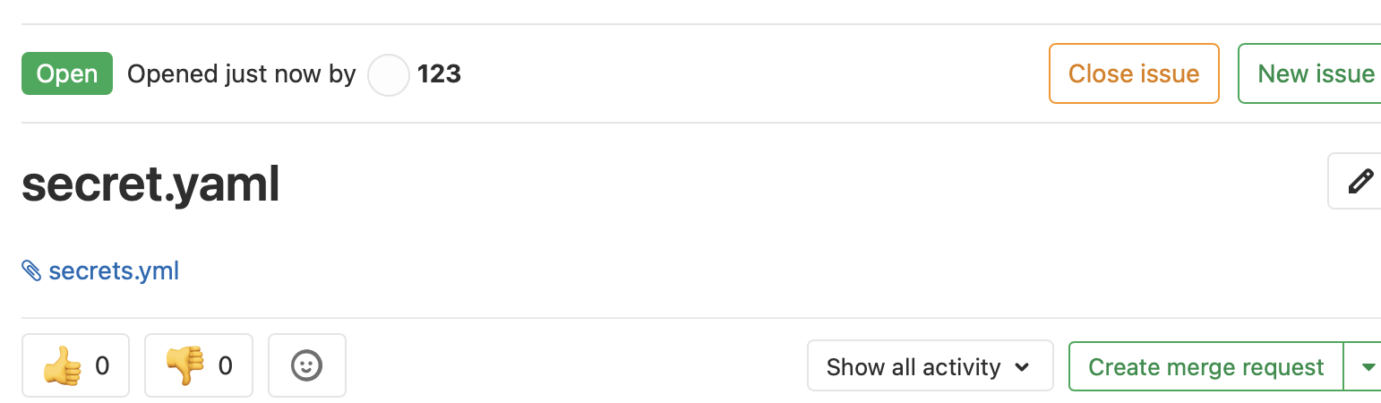The height and width of the screenshot is (403, 1381).
Task: Open the smiley add-reaction picker
Action: (307, 365)
